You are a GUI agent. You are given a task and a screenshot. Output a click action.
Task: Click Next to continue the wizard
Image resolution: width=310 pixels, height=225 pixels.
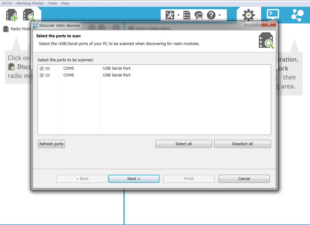point(134,179)
